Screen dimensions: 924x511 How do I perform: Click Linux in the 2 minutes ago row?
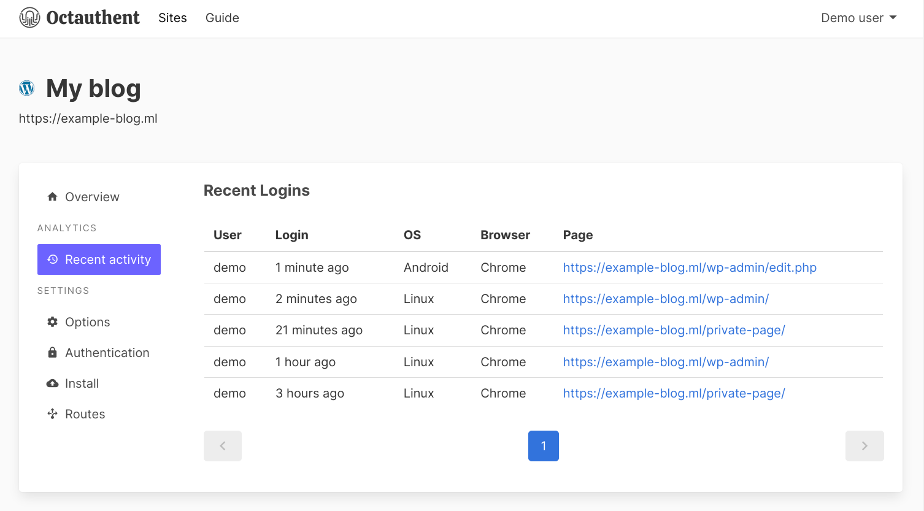click(x=419, y=299)
